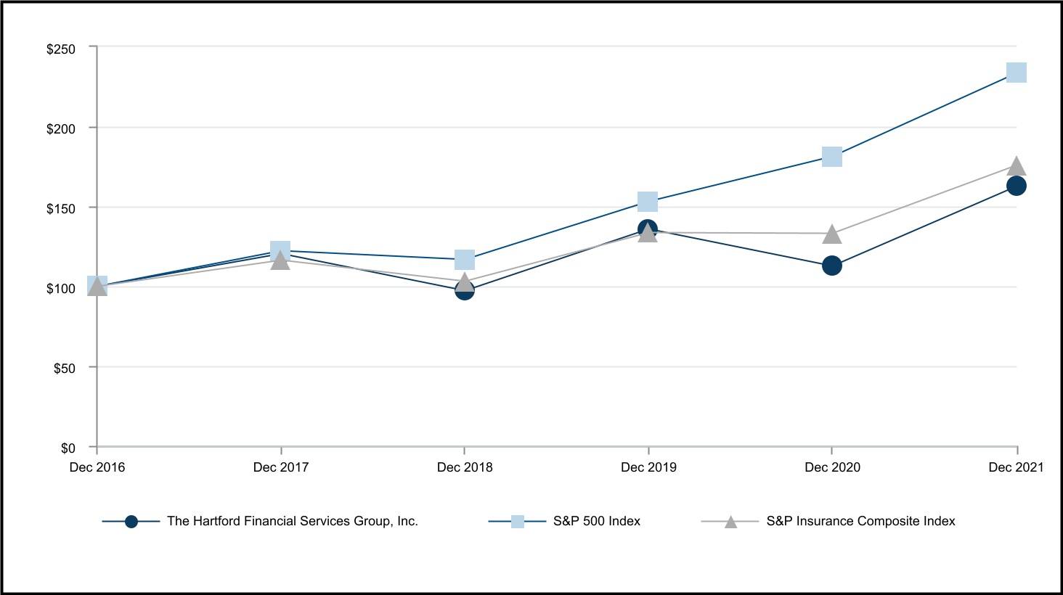Click the Hartford circle marker at Dec 2020
The height and width of the screenshot is (595, 1063).
tap(832, 266)
